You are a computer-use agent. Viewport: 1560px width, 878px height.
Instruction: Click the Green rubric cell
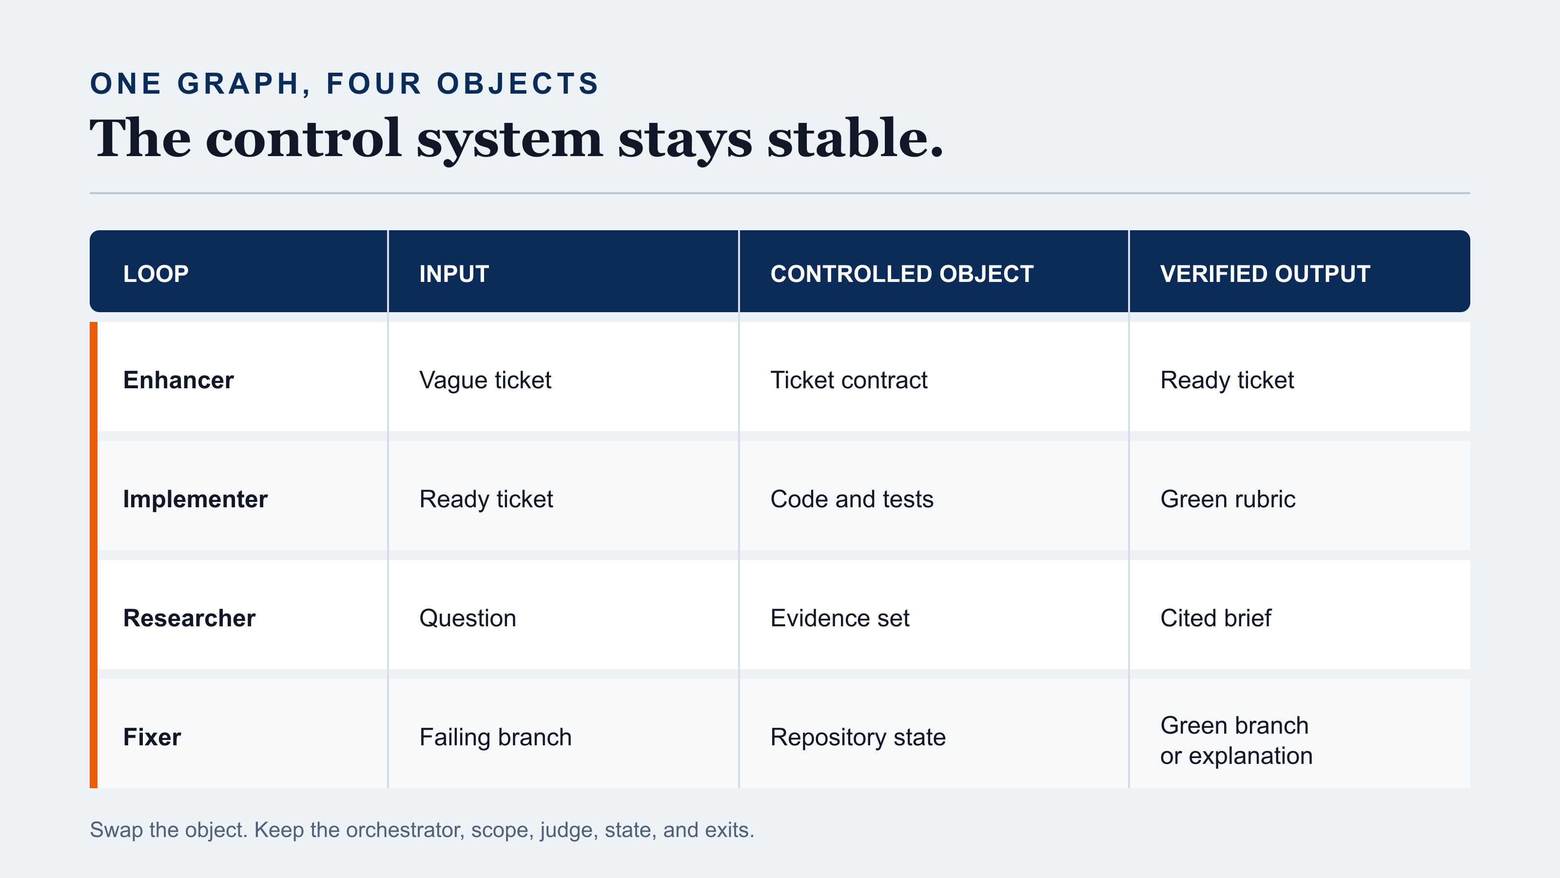1228,499
